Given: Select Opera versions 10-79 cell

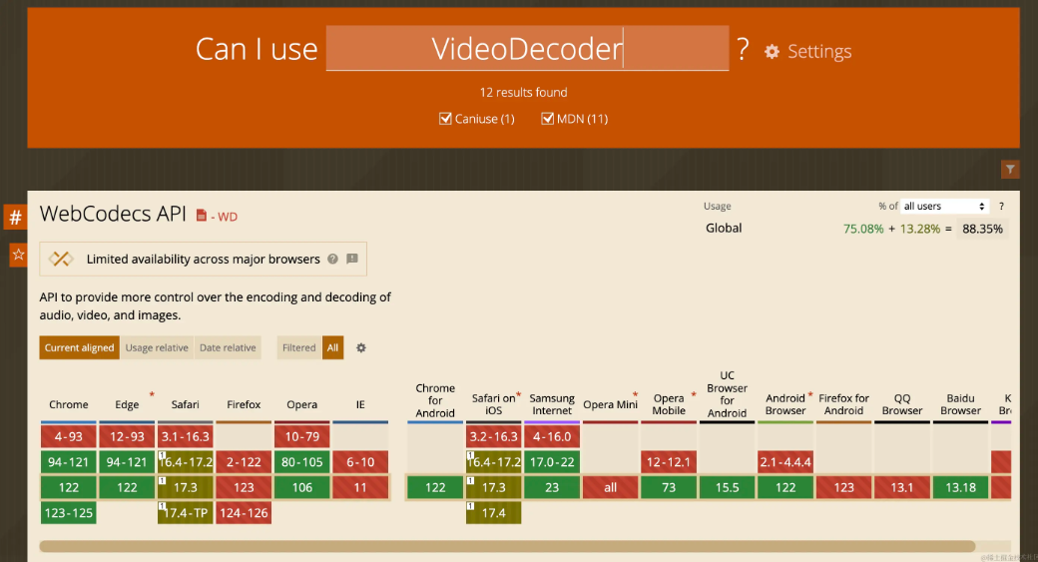Looking at the screenshot, I should click(x=301, y=437).
